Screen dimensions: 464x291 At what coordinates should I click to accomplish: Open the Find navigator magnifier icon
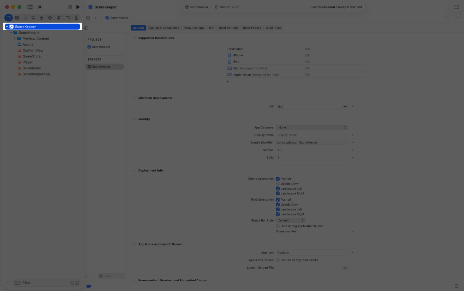click(33, 18)
